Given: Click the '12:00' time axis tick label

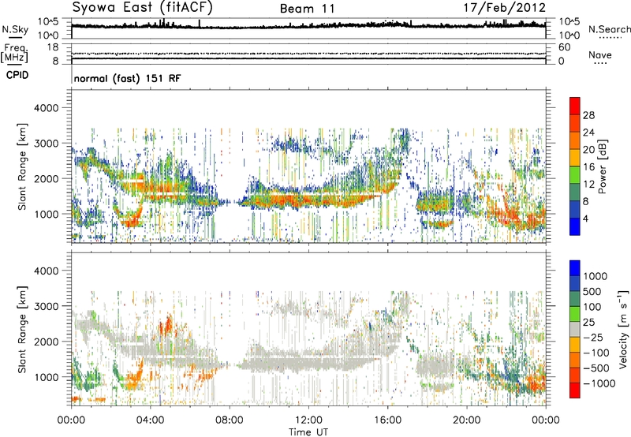Looking at the screenshot, I should (x=308, y=420).
